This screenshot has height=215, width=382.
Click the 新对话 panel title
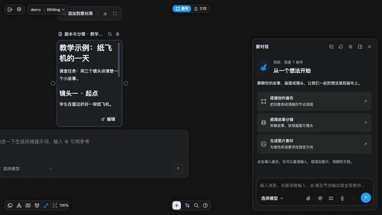click(262, 47)
